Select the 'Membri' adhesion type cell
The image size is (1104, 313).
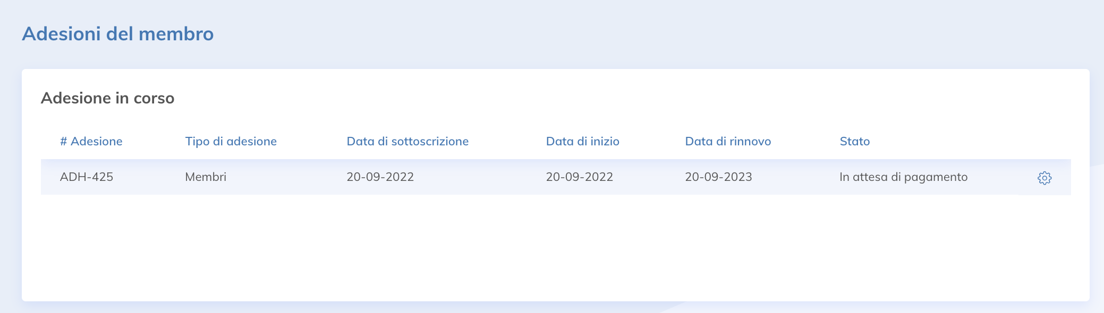pos(205,177)
